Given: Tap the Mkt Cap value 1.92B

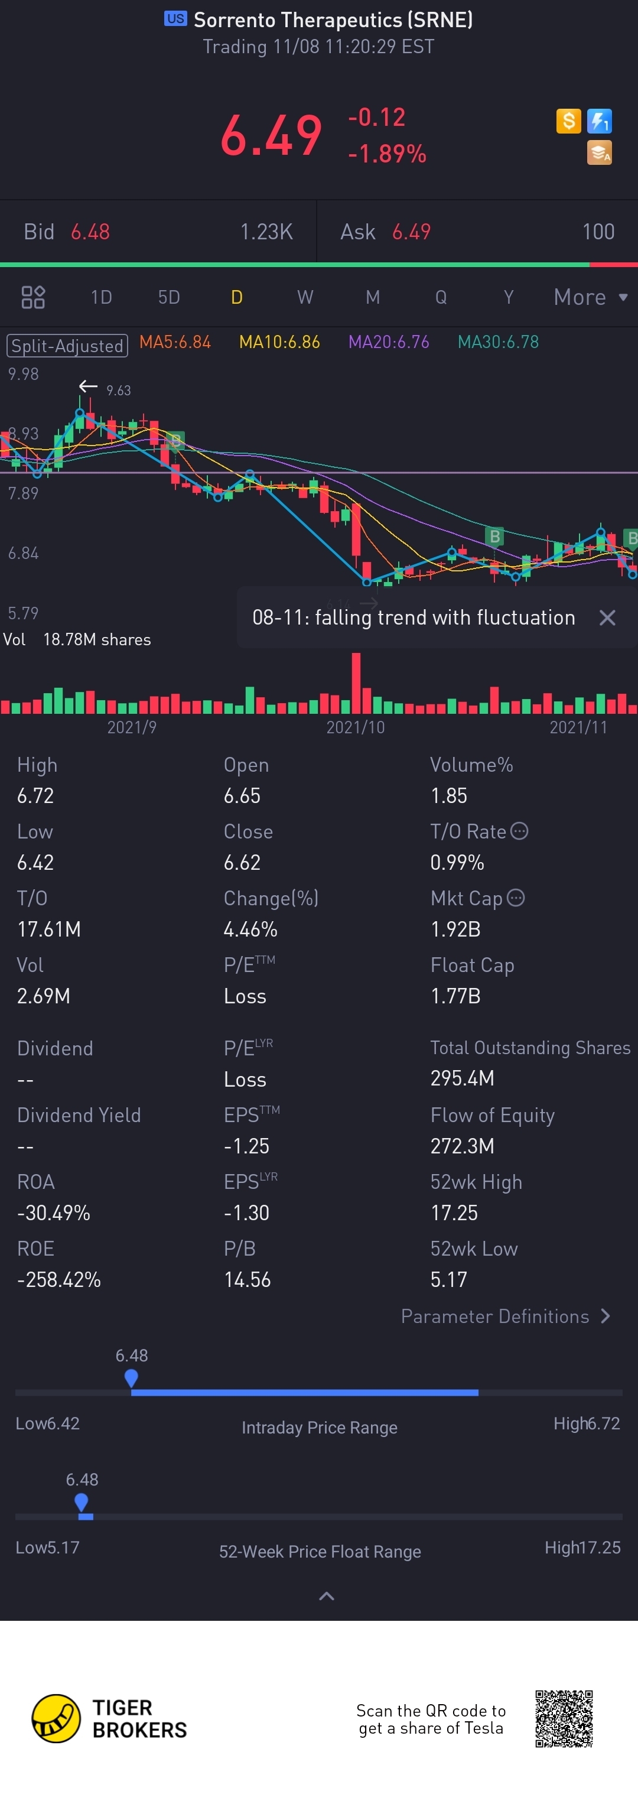Looking at the screenshot, I should [x=455, y=929].
